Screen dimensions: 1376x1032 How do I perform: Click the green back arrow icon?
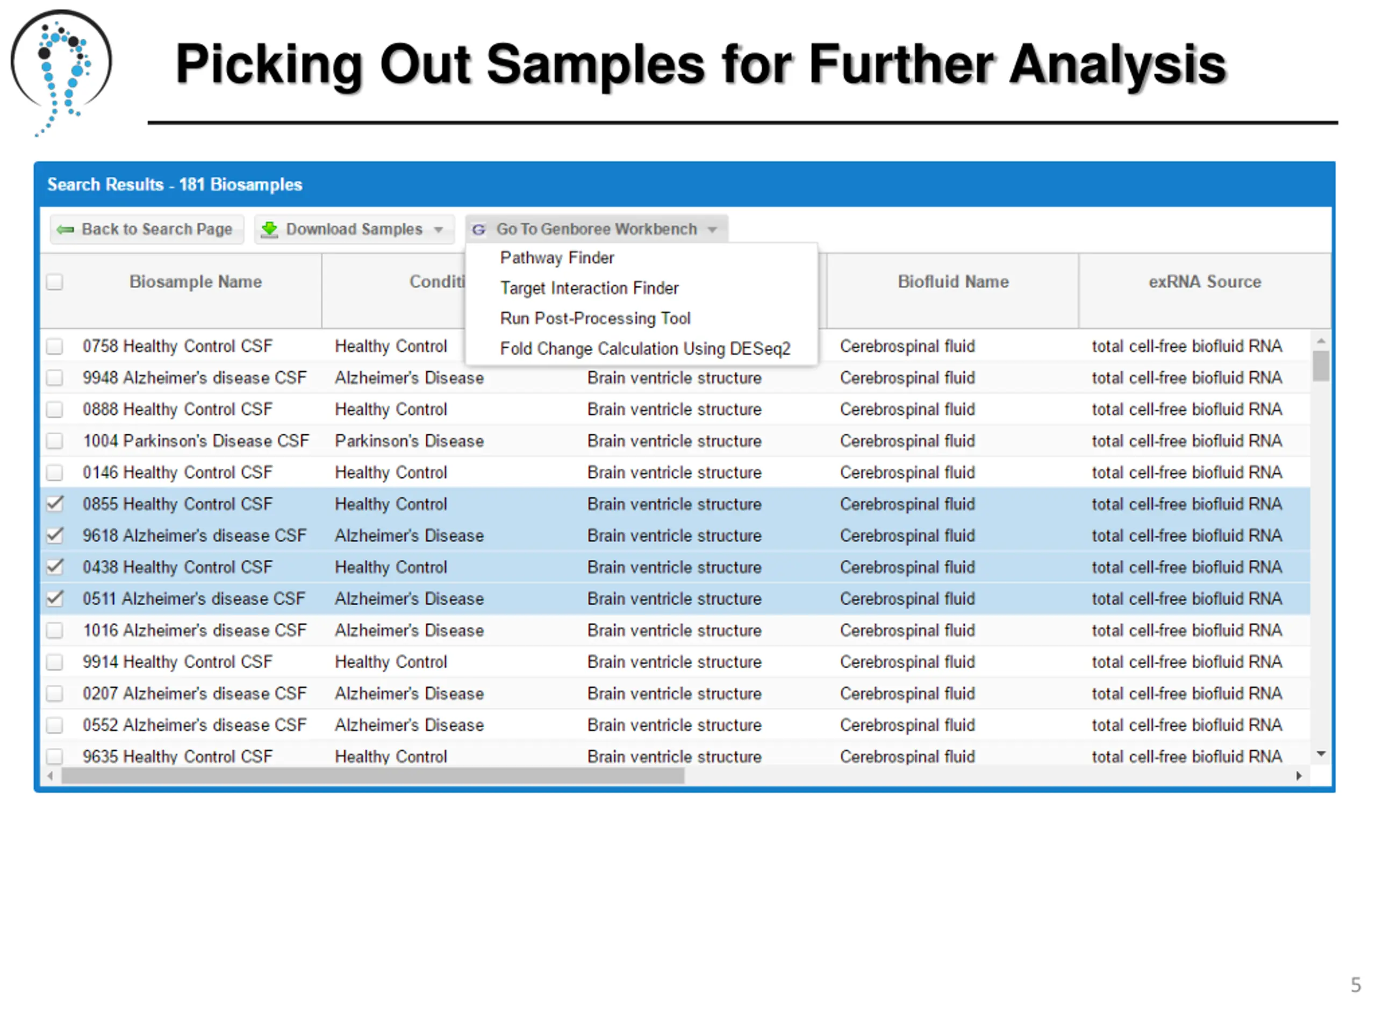(64, 230)
